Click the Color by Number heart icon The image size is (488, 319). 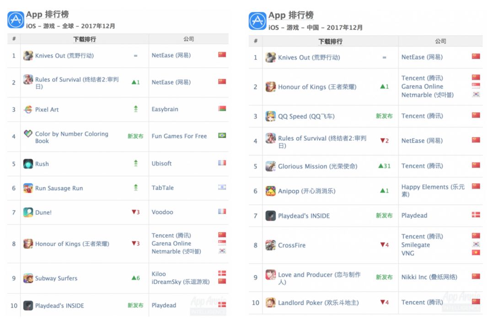[x=28, y=135]
